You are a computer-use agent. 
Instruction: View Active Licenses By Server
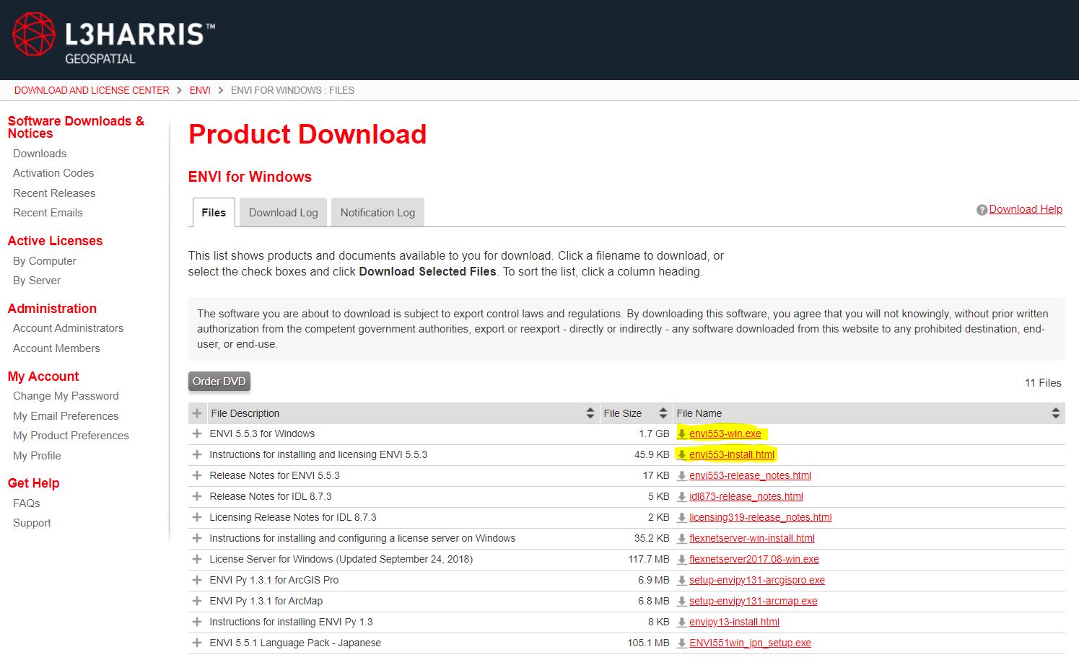[37, 281]
